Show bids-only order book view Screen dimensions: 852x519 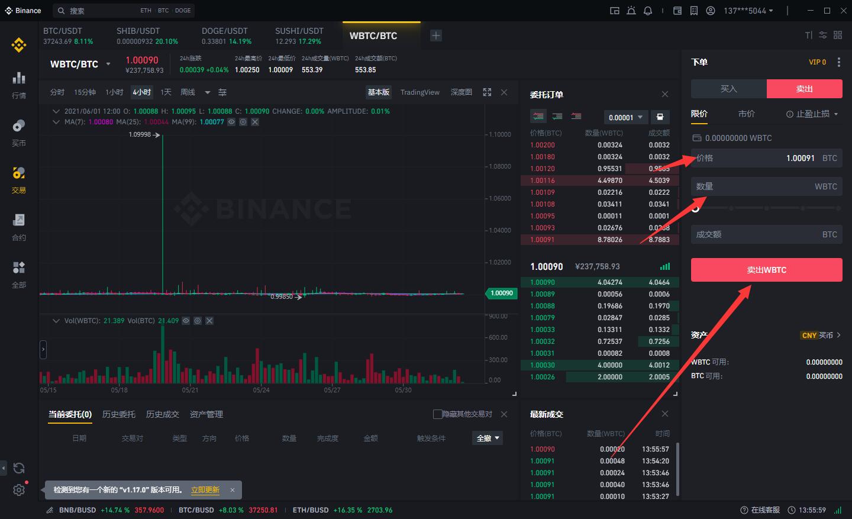557,117
